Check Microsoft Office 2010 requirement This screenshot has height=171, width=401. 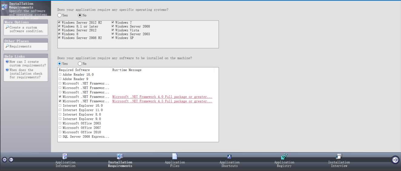[60, 132]
